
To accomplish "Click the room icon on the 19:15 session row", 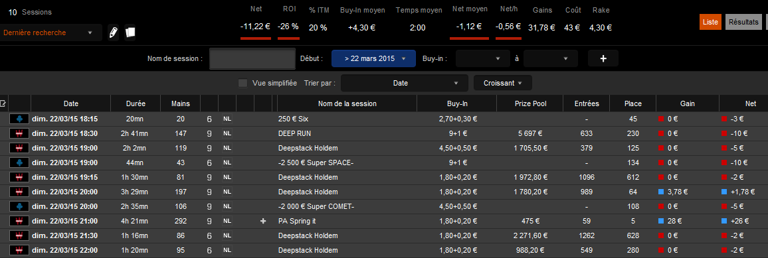I will click(19, 177).
